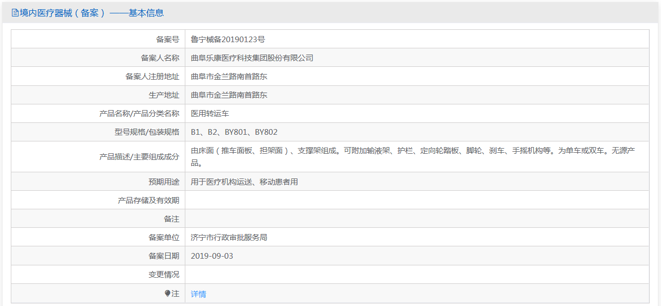The height and width of the screenshot is (306, 661).
Task: Select model list B1、B2、BY801、BY802
Action: (234, 132)
